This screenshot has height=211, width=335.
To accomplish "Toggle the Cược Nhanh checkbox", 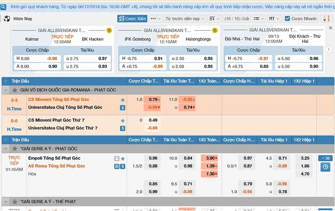I will [x=287, y=19].
